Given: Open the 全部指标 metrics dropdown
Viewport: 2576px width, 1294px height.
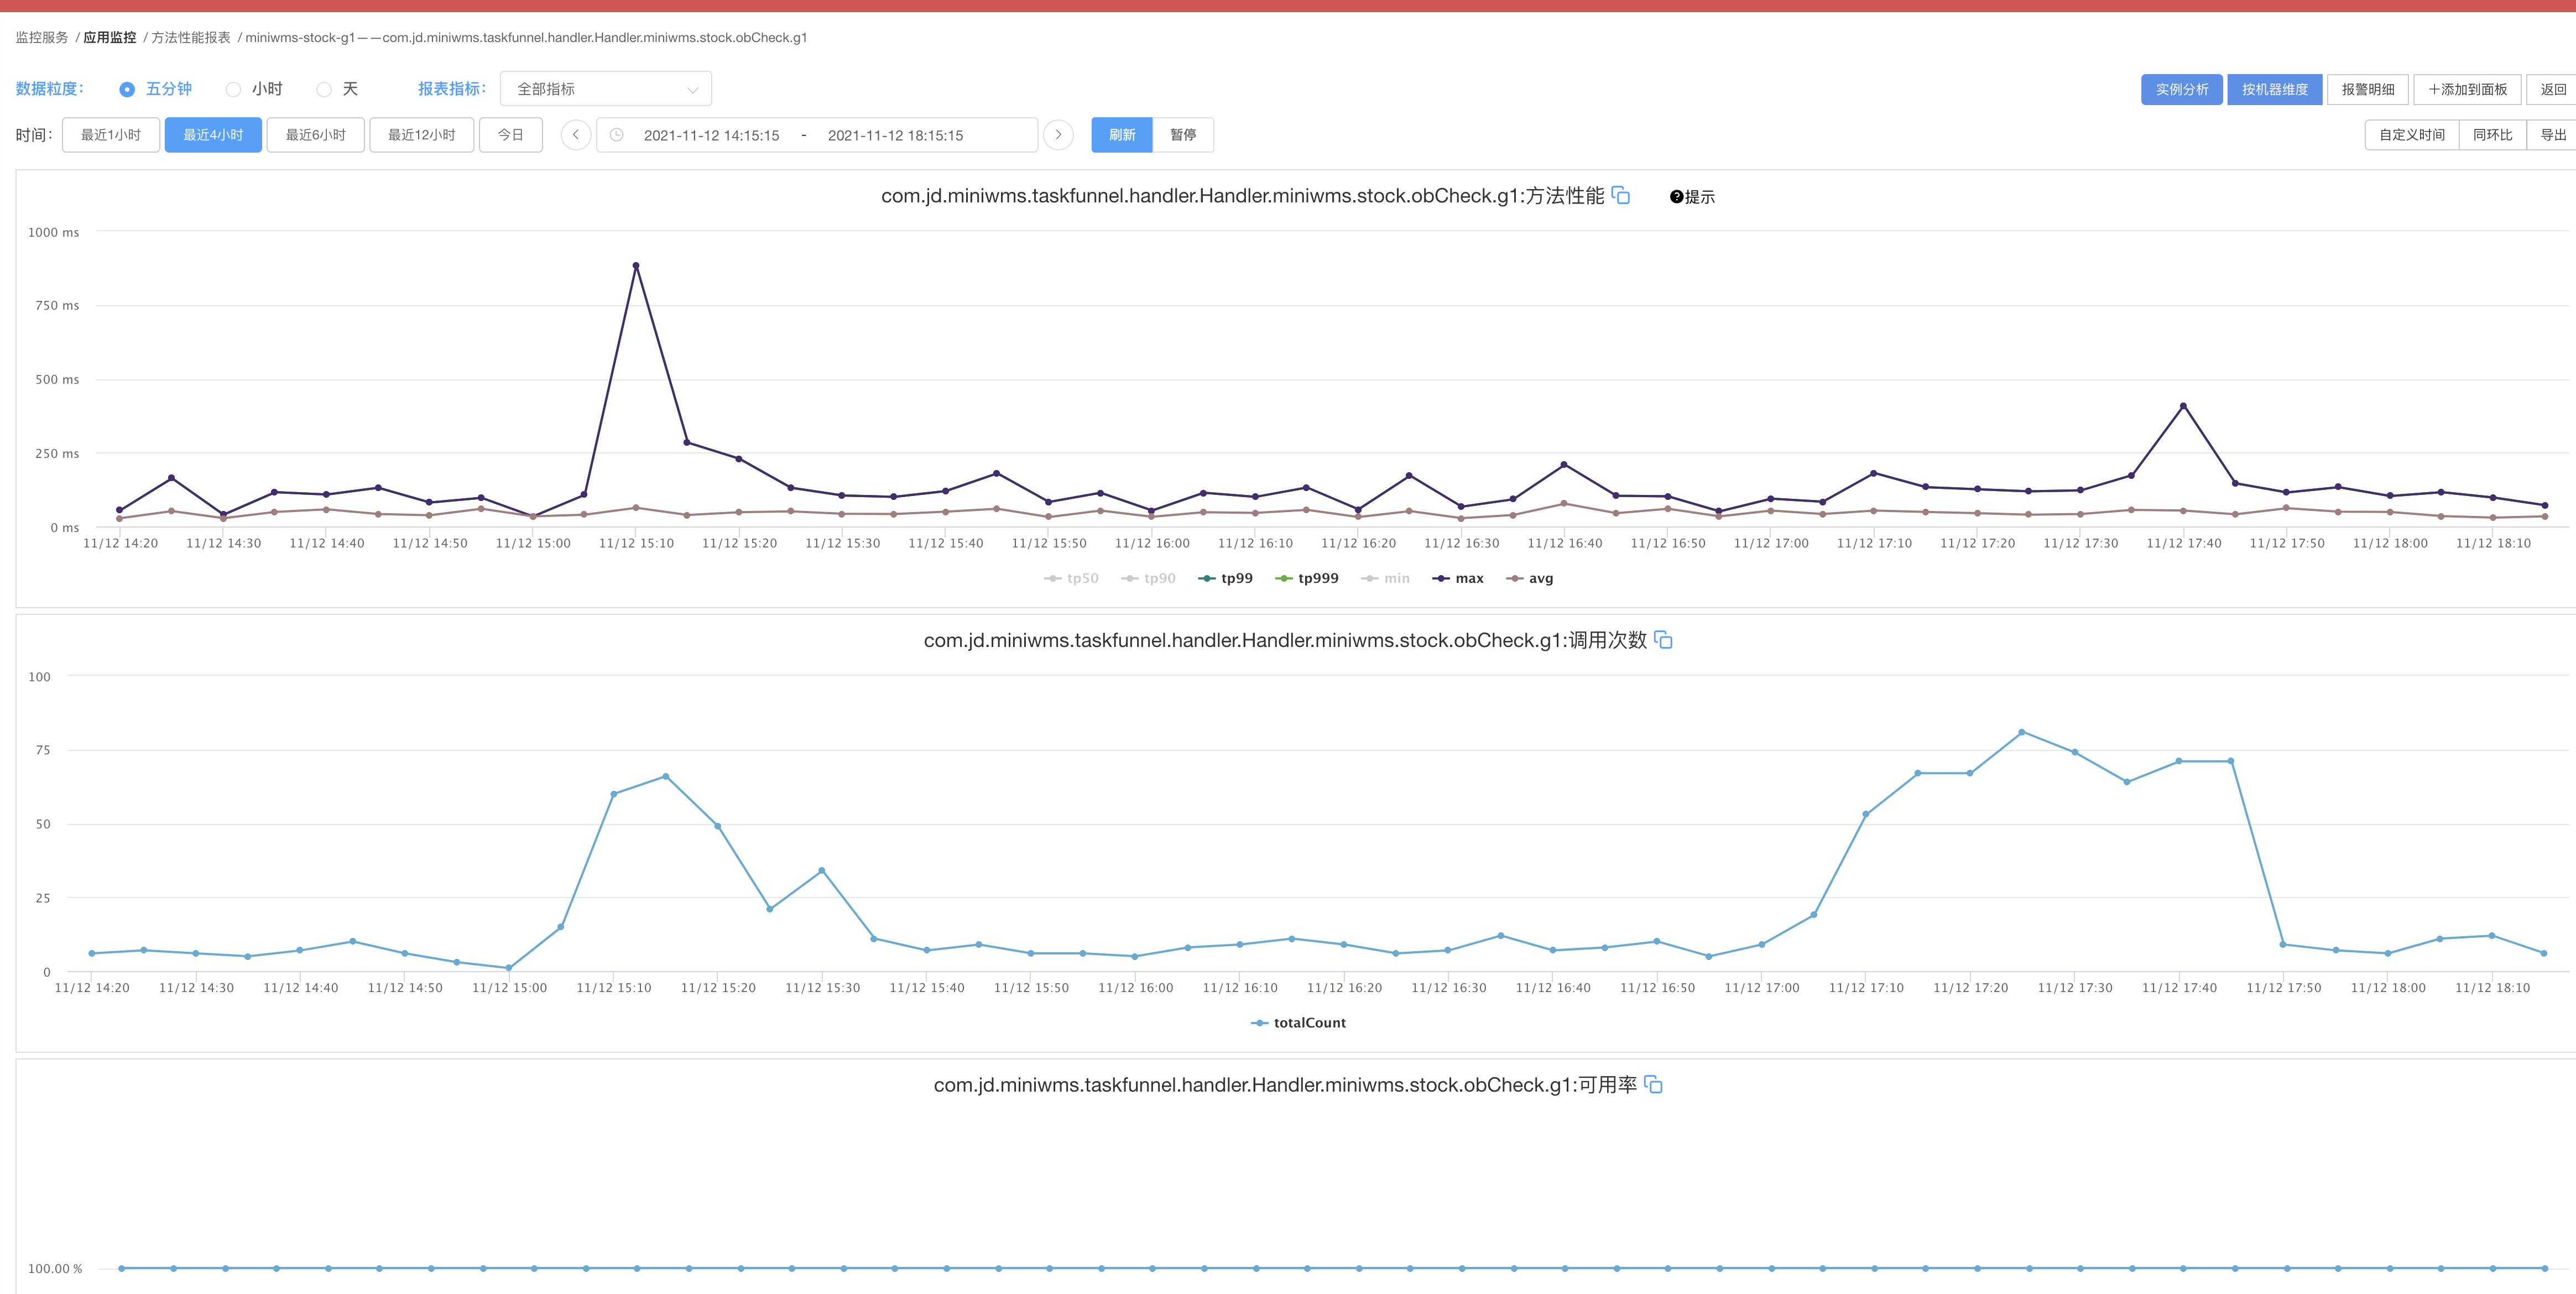Looking at the screenshot, I should (x=606, y=89).
